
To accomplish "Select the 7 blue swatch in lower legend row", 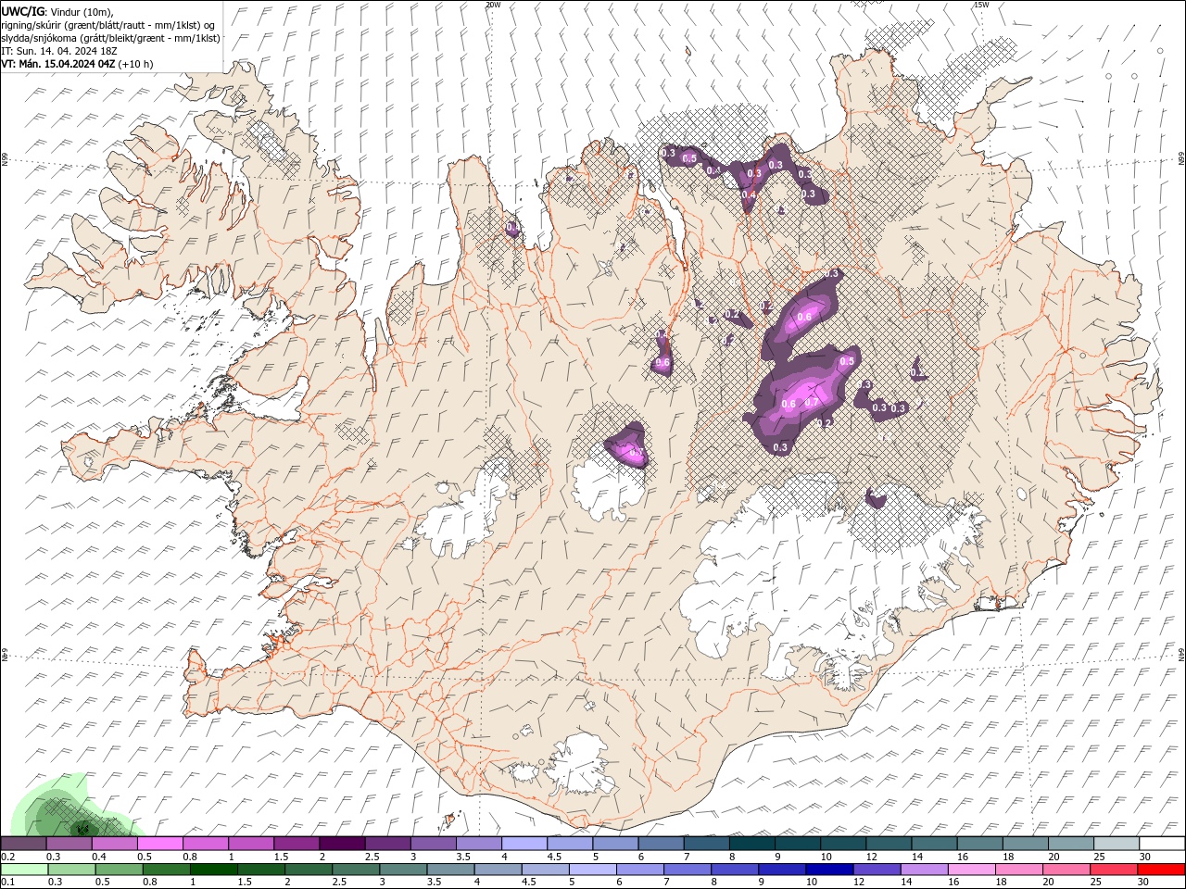I will [687, 870].
